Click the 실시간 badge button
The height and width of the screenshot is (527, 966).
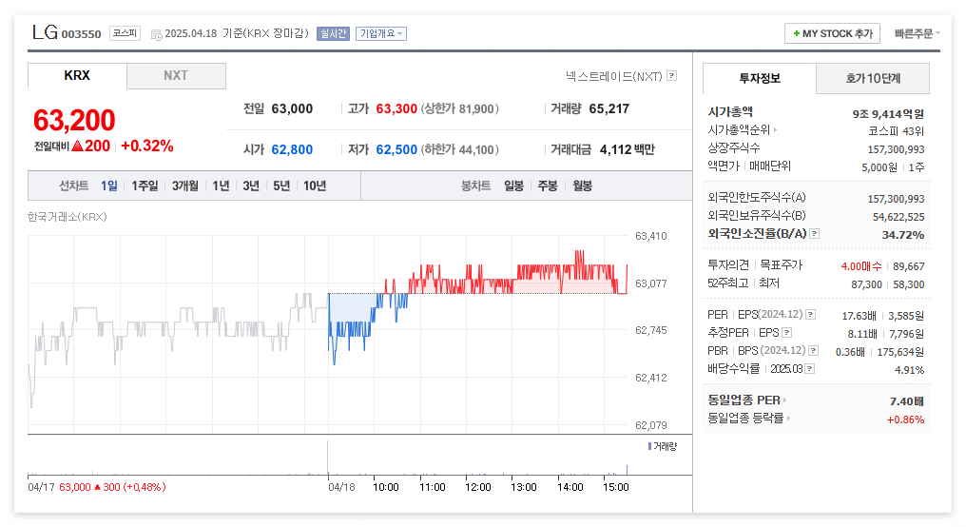point(334,33)
